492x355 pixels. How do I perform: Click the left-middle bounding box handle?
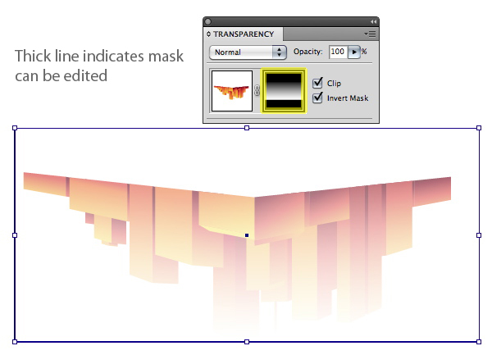(15, 235)
